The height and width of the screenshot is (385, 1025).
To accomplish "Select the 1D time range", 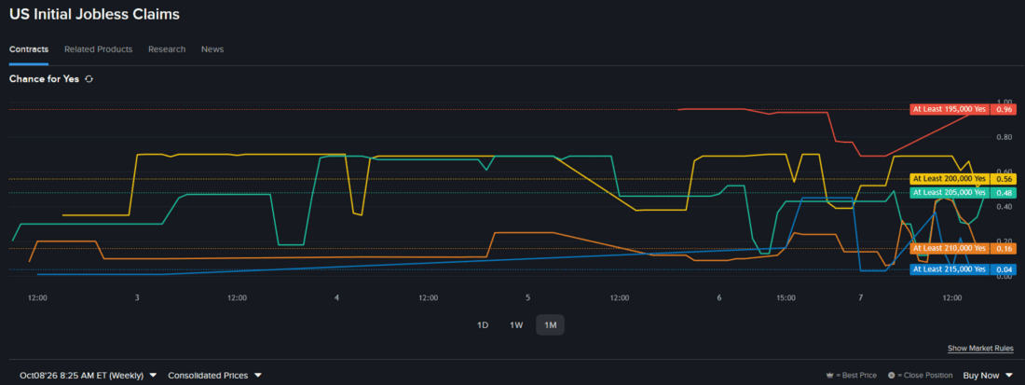I will tap(483, 324).
